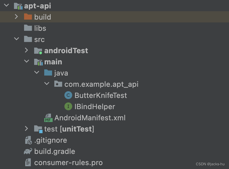
Task: Select the libs folder
Action: (x=40, y=28)
